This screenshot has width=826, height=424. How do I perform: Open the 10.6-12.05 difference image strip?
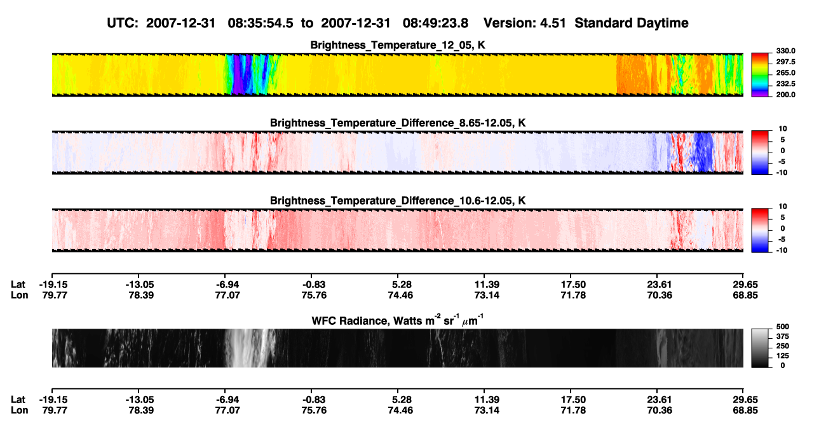pos(398,230)
